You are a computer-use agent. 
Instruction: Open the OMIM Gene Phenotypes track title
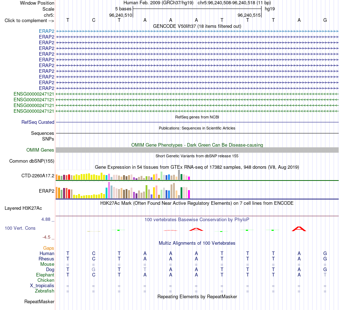[x=197, y=145]
